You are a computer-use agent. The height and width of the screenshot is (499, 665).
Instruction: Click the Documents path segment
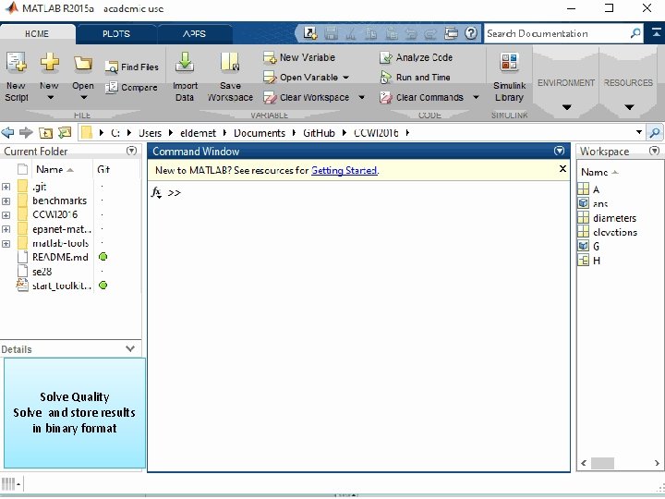click(260, 133)
